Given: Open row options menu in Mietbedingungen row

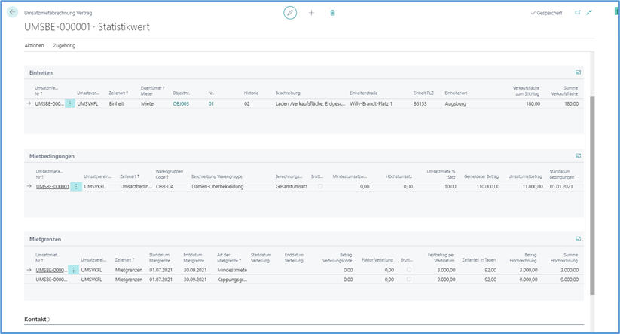Looking at the screenshot, I should (75, 186).
